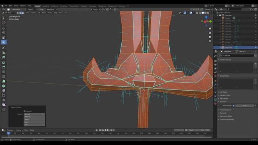The height and width of the screenshot is (145, 258).
Task: Open the Mesh menu in viewport header
Action: click(x=44, y=12)
